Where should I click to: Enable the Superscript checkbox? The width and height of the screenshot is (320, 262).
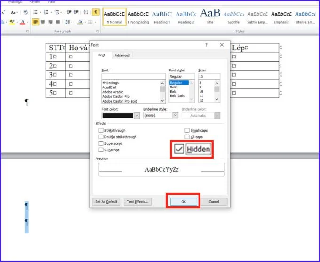pyautogui.click(x=101, y=143)
